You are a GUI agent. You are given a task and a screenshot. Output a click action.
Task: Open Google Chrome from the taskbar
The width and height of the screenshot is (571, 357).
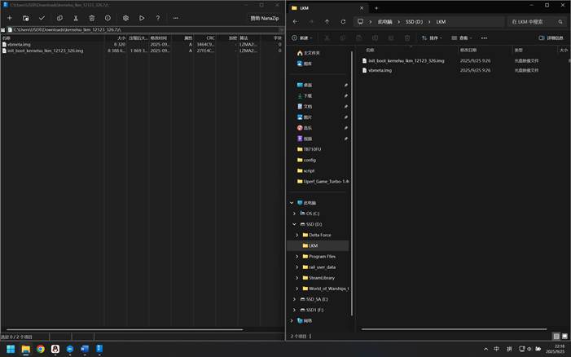[x=40, y=349]
